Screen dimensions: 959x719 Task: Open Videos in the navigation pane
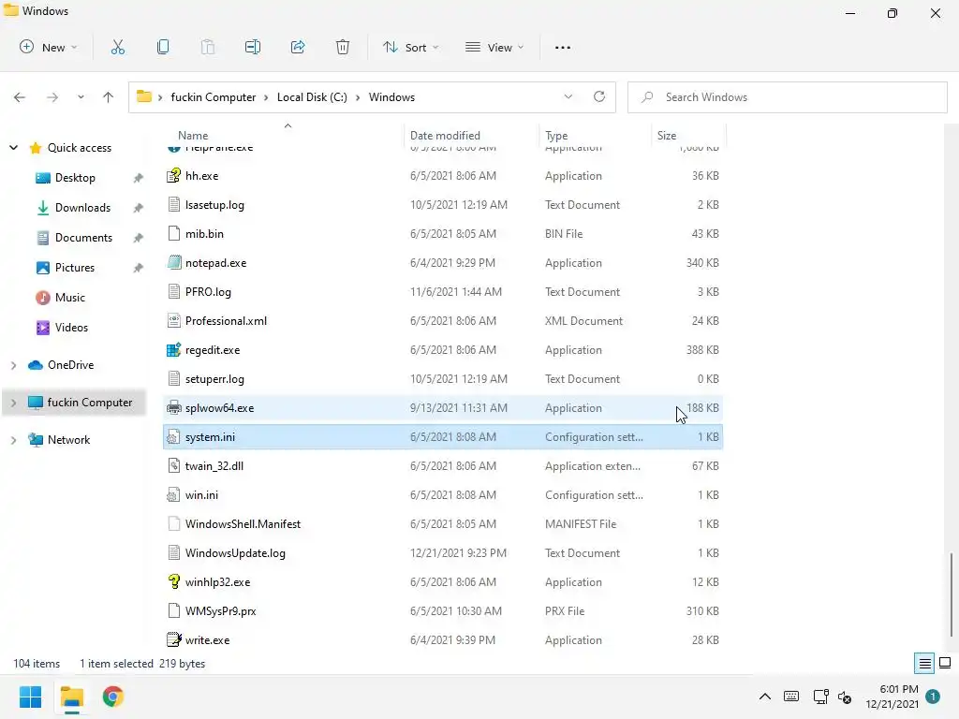click(x=71, y=328)
